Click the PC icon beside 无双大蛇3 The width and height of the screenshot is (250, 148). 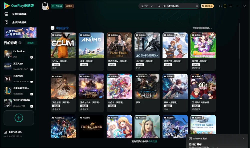[31, 69]
